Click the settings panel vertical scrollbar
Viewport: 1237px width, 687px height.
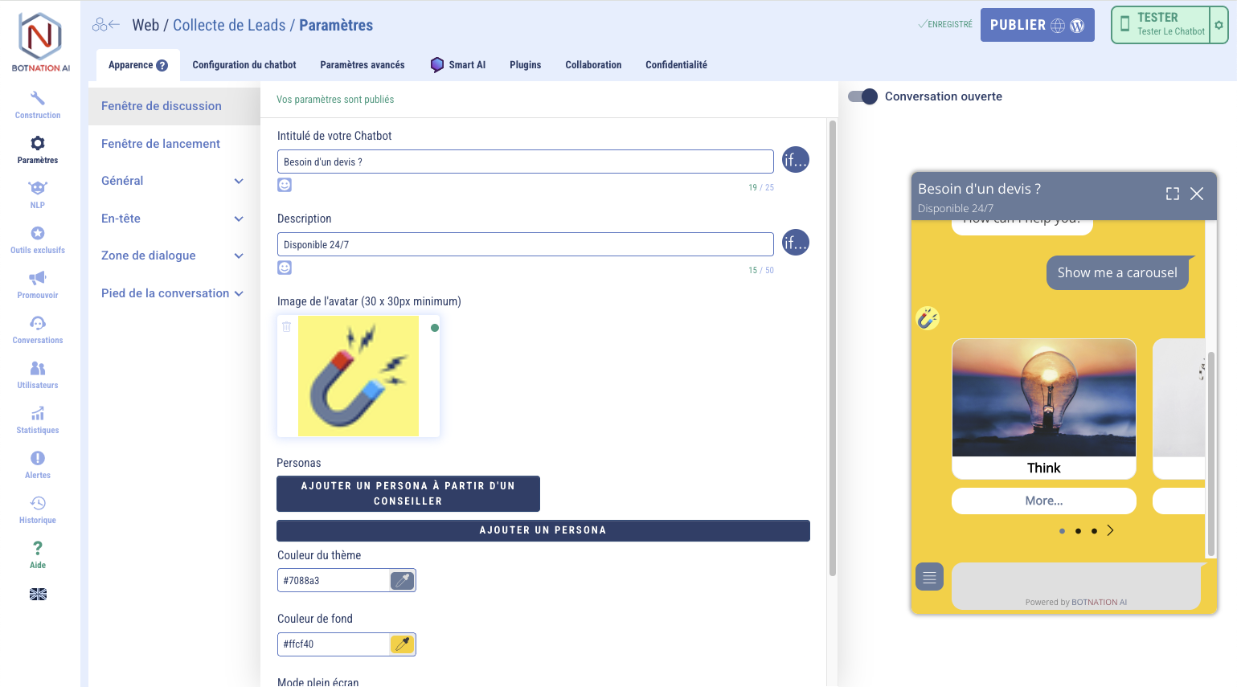tap(833, 348)
